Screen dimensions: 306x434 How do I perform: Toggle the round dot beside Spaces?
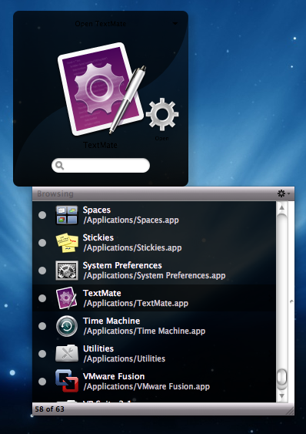[x=42, y=215]
